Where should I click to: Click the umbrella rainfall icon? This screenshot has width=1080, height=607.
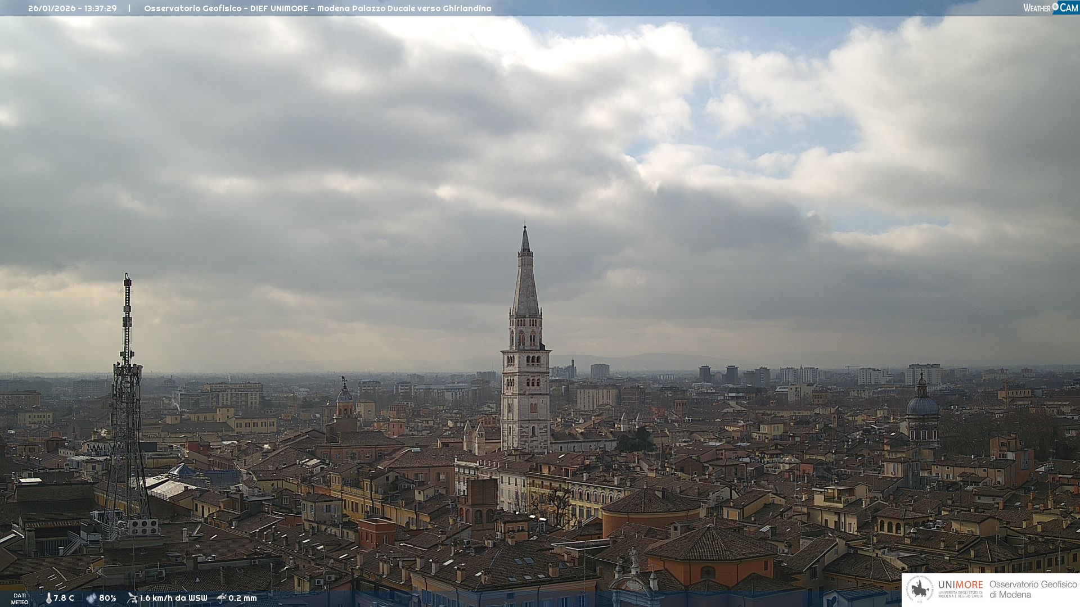[x=222, y=598]
